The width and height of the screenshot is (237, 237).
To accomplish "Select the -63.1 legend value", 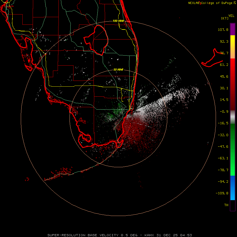I will coord(223,158).
